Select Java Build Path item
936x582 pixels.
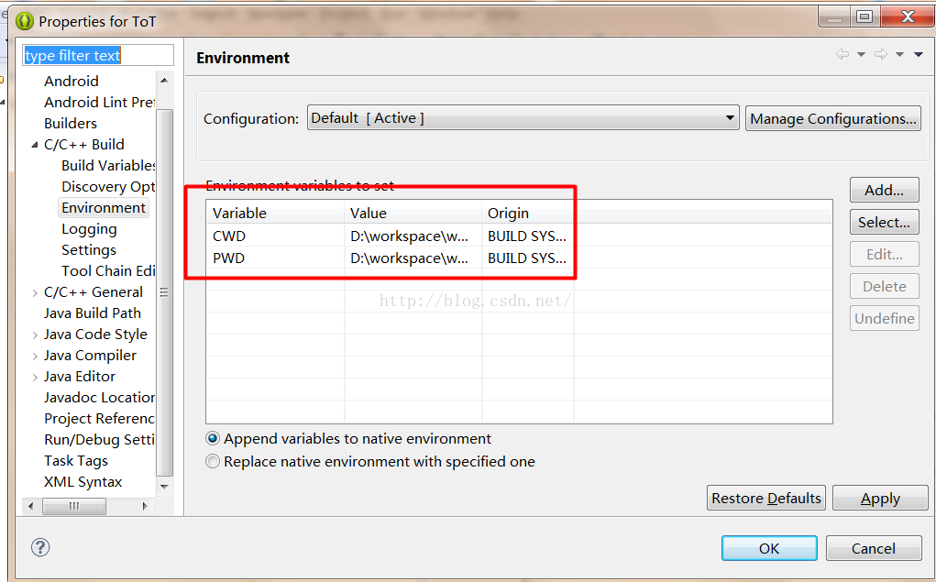(93, 313)
